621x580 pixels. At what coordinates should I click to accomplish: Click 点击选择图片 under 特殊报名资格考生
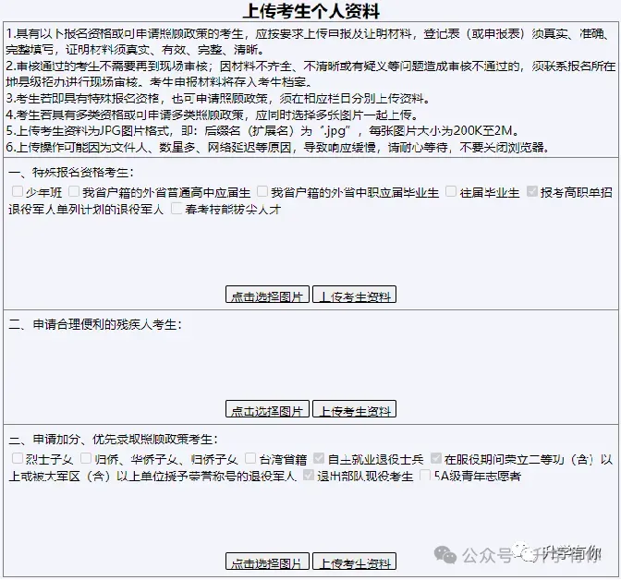(x=267, y=295)
